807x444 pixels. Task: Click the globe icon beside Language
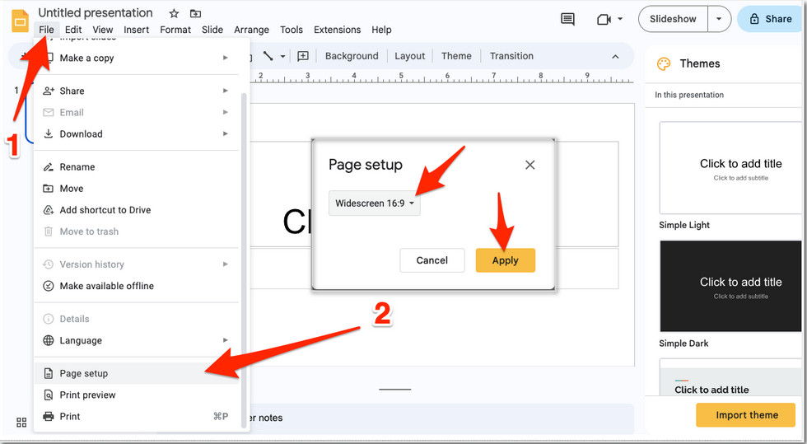pyautogui.click(x=49, y=340)
